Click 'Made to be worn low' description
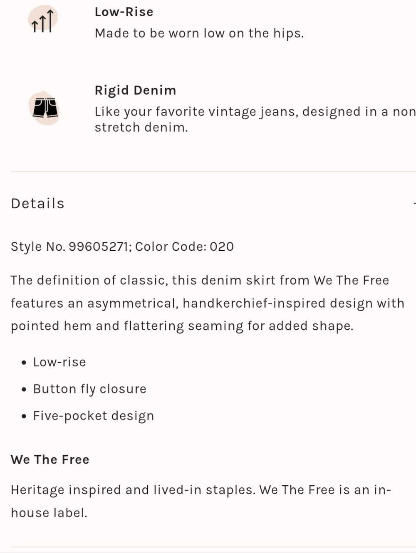Viewport: 416px width, 553px height. (199, 33)
